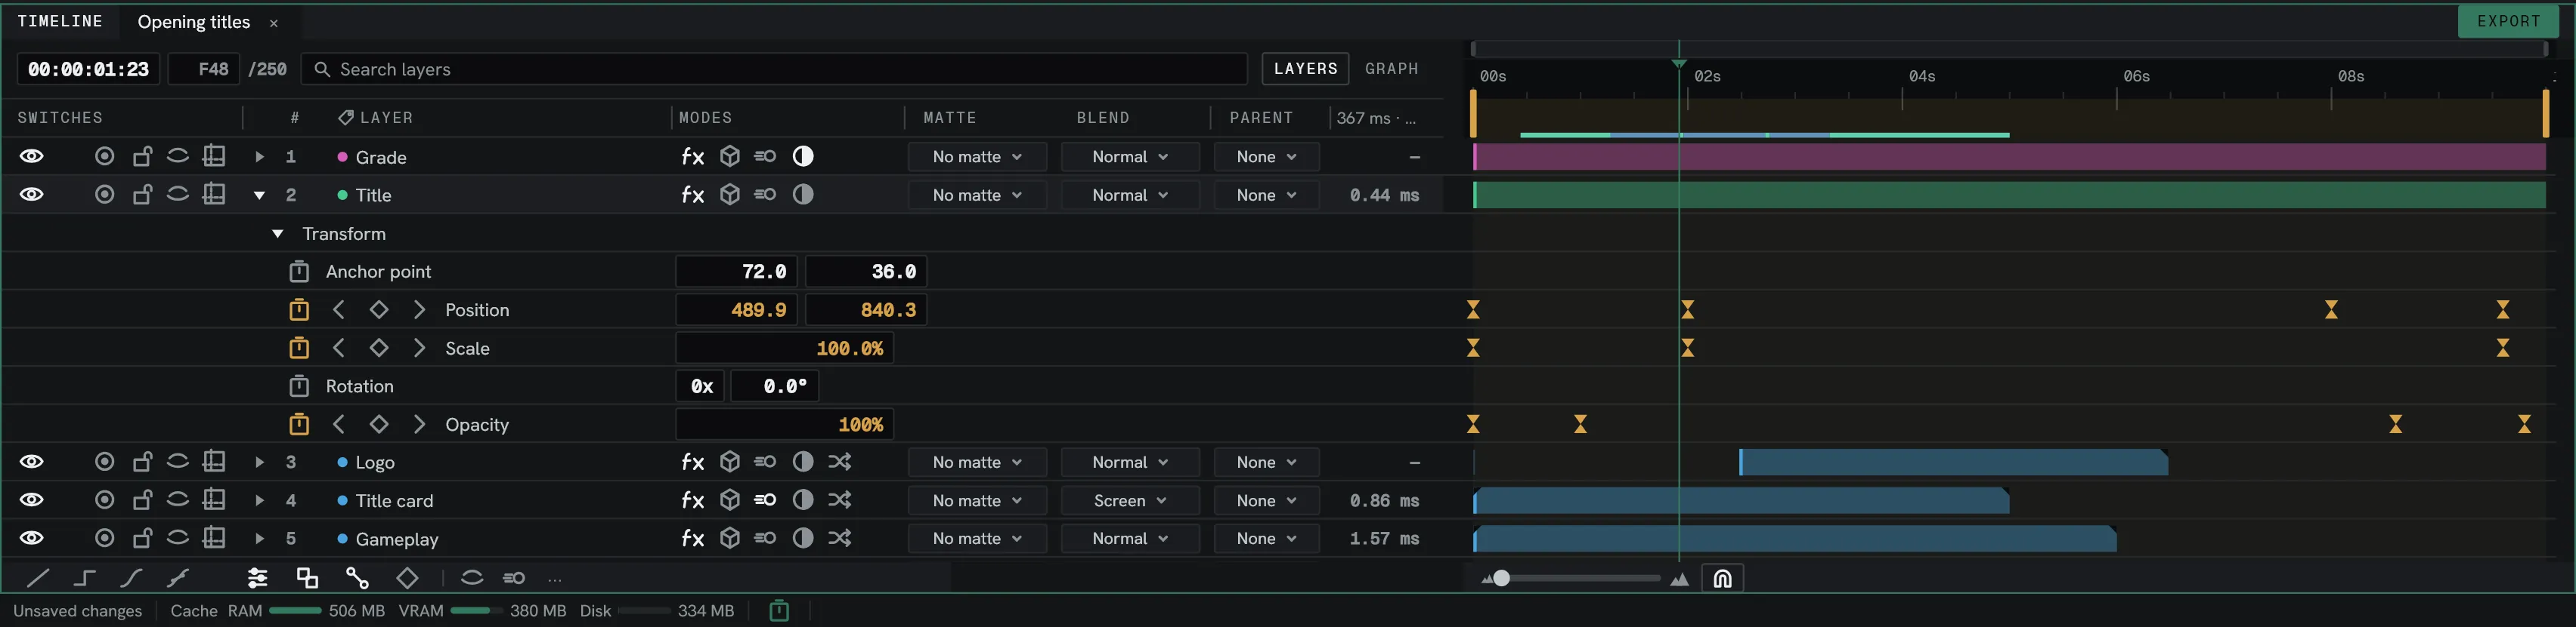This screenshot has width=2576, height=627.
Task: Click the Logo layer clip bar
Action: point(1953,463)
